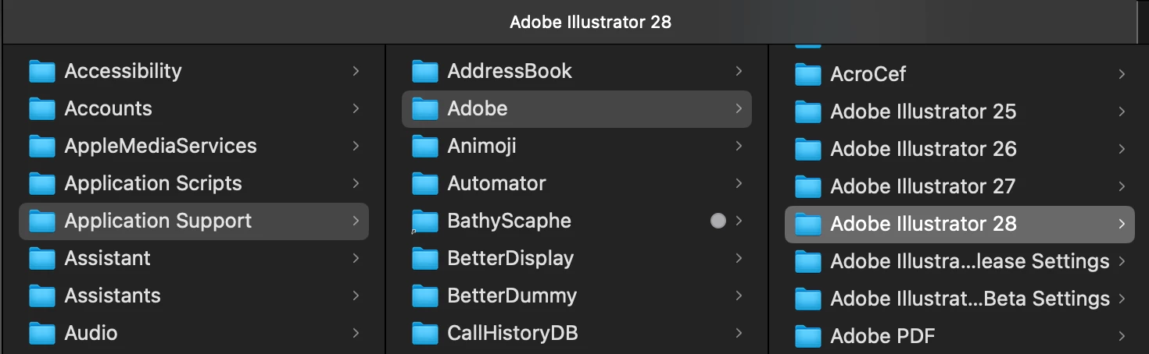The width and height of the screenshot is (1149, 354).
Task: Select the Accounts row name
Action: (x=108, y=108)
